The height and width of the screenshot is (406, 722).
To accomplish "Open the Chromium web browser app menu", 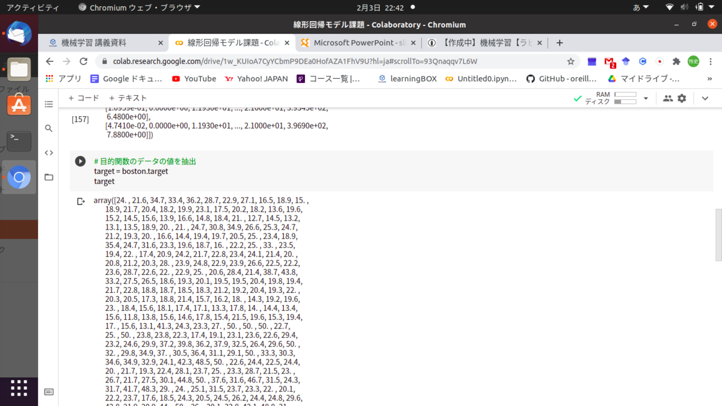I will click(x=140, y=8).
